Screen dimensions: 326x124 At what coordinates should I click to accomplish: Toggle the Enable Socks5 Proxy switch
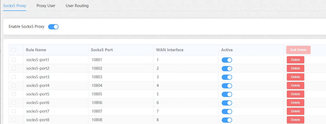tap(53, 27)
